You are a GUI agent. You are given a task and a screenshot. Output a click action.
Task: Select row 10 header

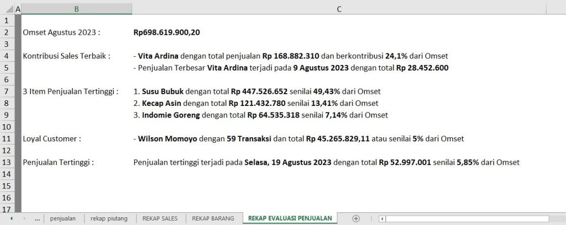pos(7,127)
